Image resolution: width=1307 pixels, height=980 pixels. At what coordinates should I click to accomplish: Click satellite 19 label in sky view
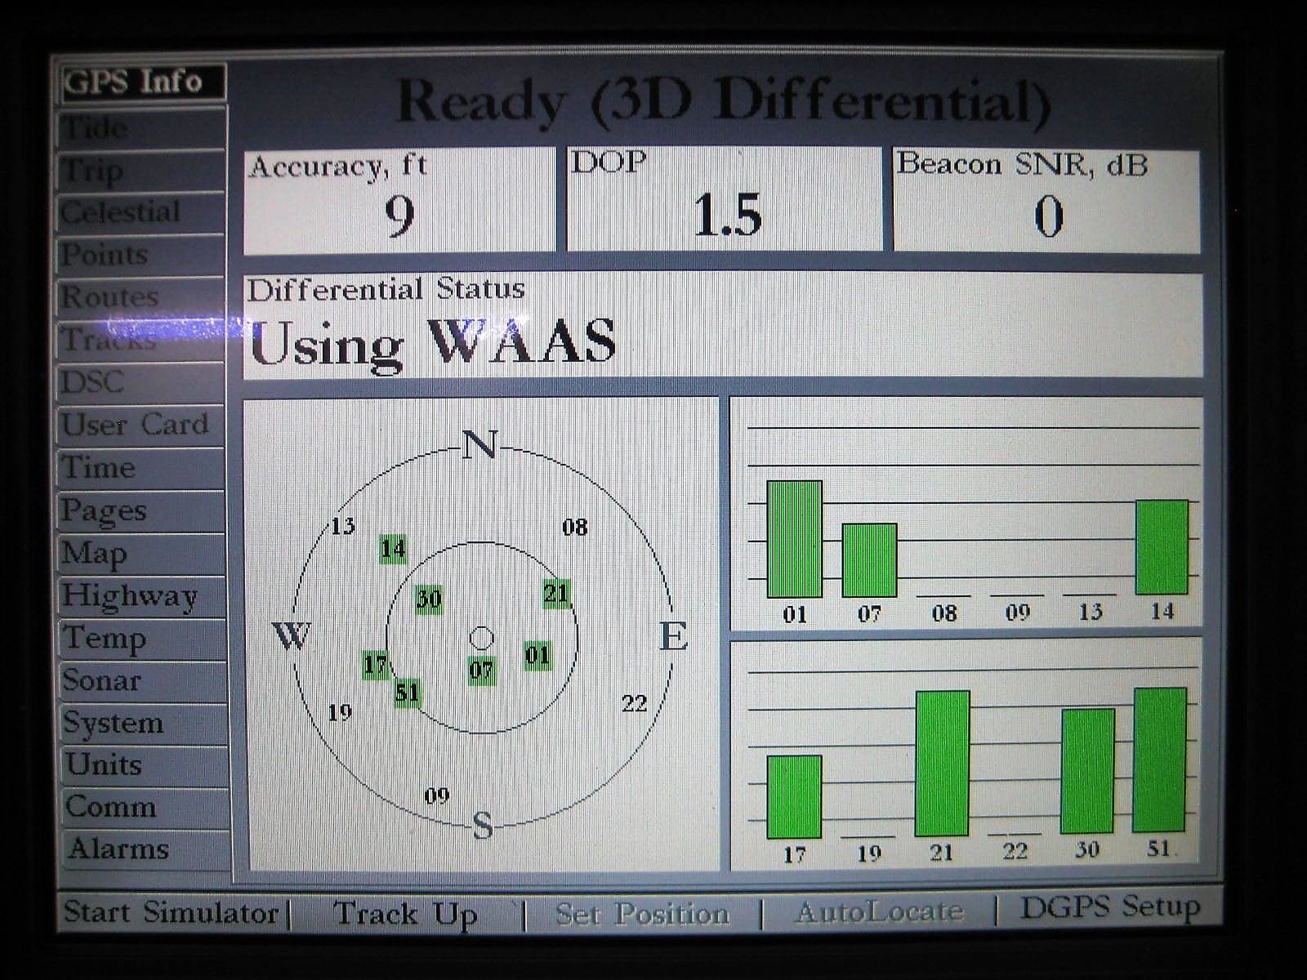click(340, 713)
